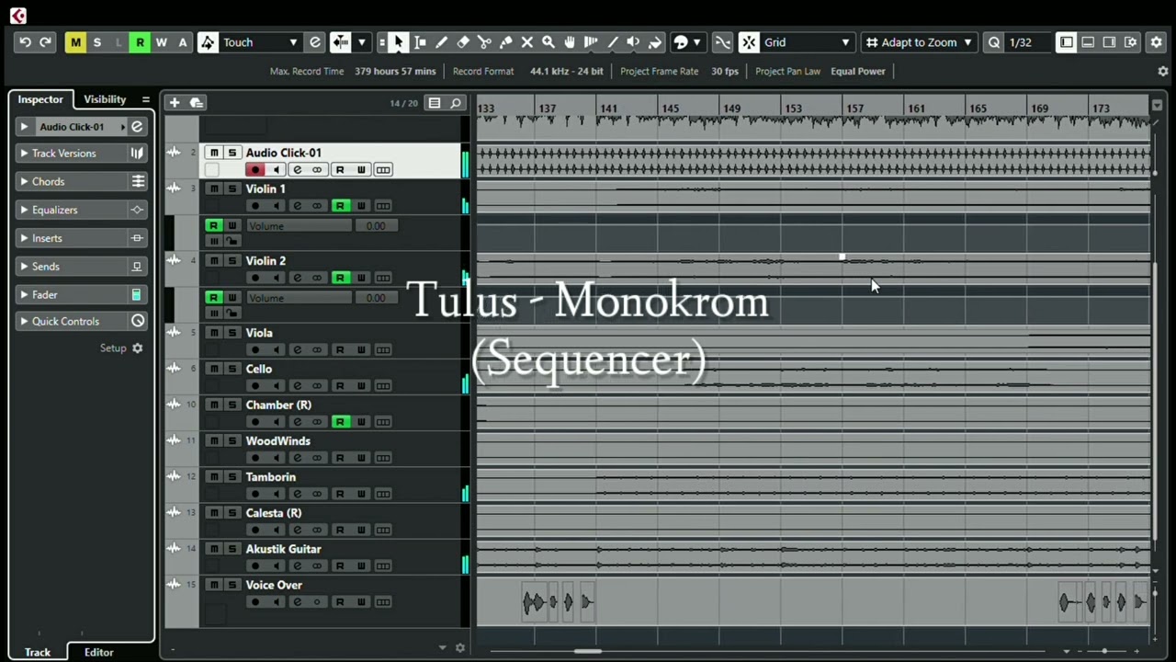1176x662 pixels.
Task: Open the Grid snap type dropdown
Action: [x=808, y=42]
